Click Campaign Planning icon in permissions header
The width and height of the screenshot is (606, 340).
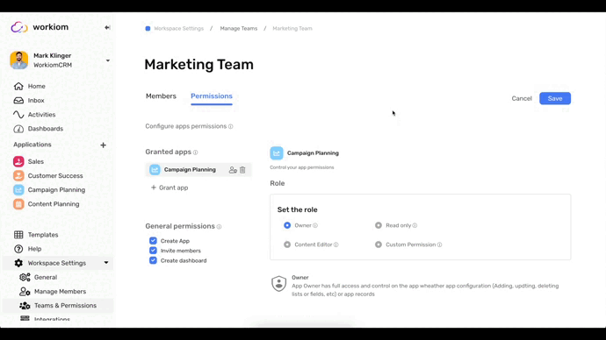[277, 153]
